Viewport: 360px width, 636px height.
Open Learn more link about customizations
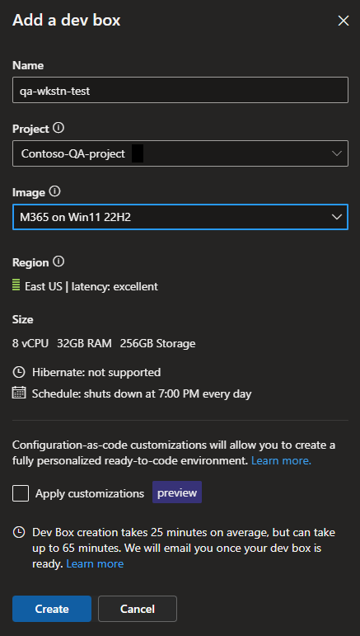tap(281, 461)
